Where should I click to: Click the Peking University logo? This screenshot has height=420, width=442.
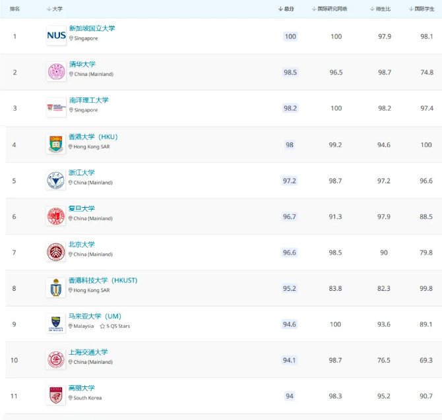pos(56,252)
